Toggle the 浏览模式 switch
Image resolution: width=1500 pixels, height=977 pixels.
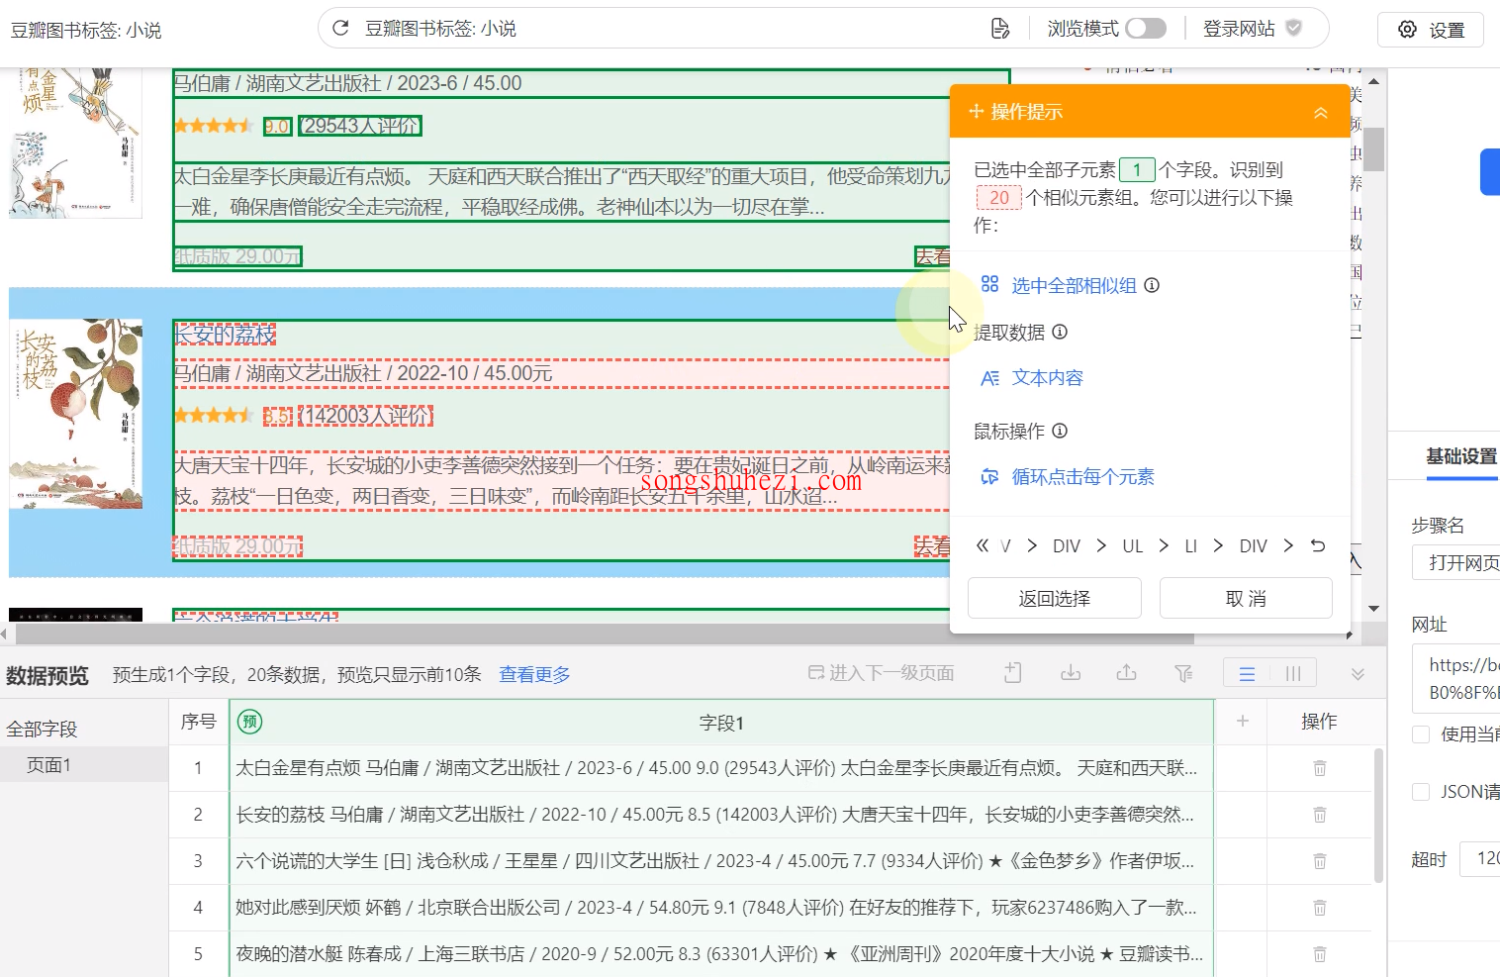(x=1146, y=29)
